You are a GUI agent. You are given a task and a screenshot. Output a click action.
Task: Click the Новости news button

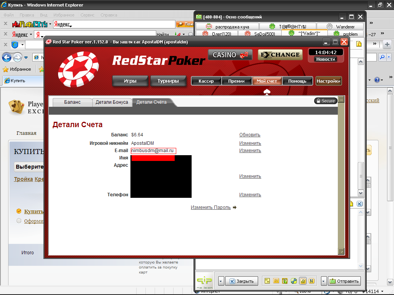tap(326, 59)
